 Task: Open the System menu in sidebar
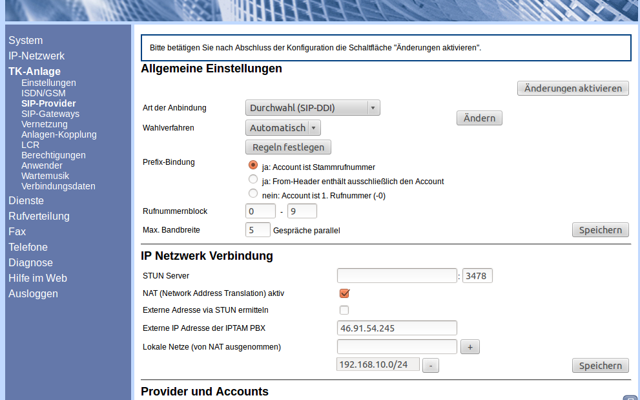[26, 40]
